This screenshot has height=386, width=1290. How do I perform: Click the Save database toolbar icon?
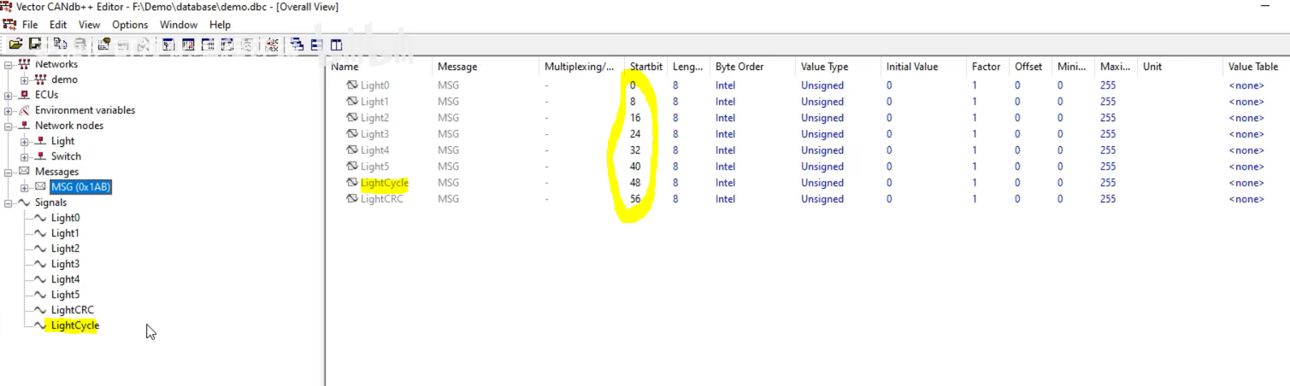click(x=35, y=44)
